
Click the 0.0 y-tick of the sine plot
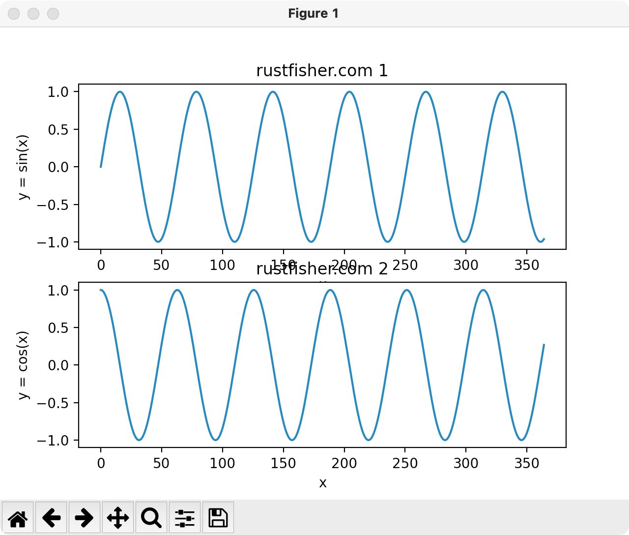58,167
